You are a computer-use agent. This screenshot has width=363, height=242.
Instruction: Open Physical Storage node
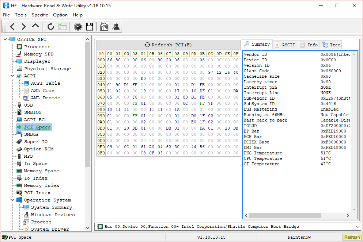click(x=47, y=69)
